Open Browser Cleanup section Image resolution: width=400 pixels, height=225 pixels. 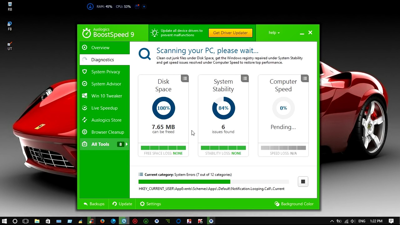point(105,132)
